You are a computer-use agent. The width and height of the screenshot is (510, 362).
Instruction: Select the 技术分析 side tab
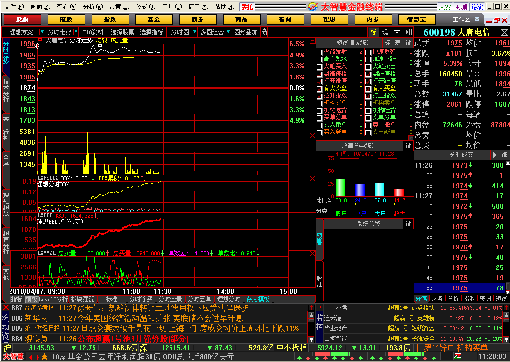6,90
